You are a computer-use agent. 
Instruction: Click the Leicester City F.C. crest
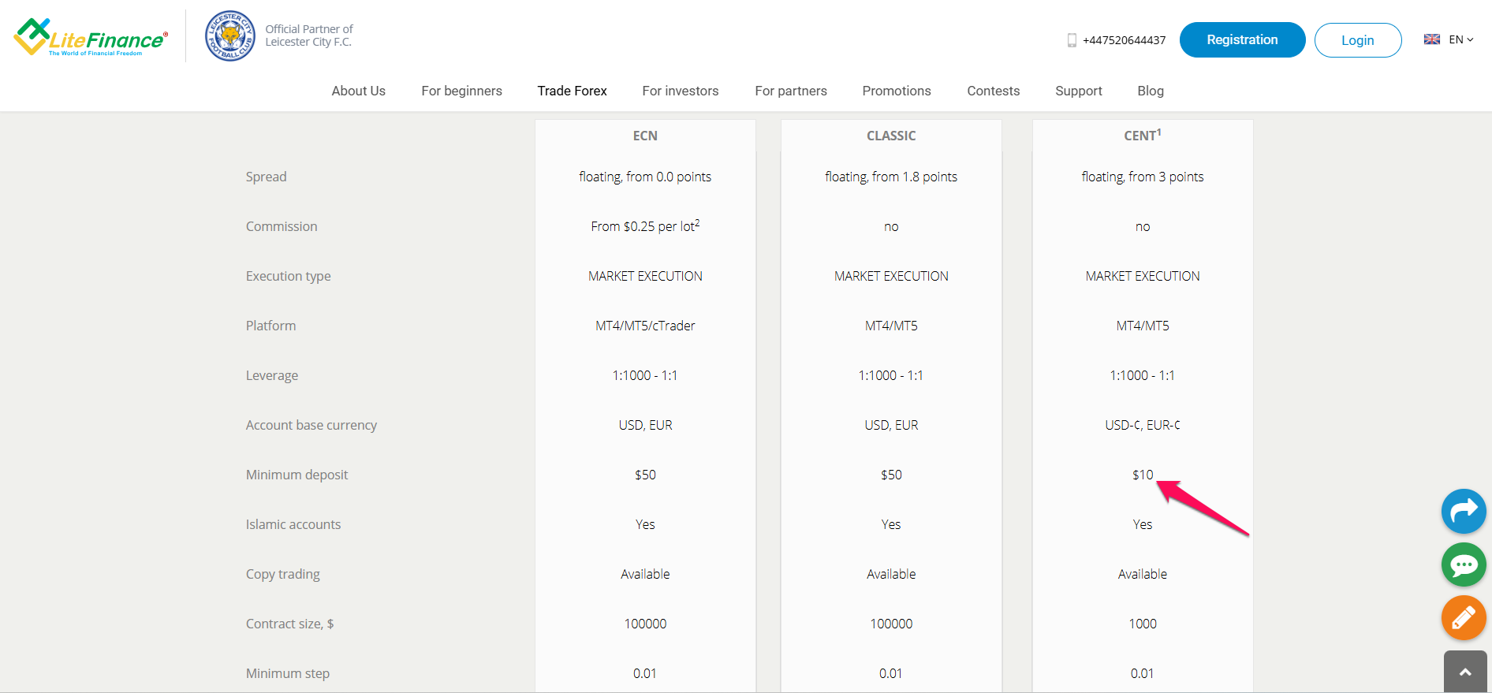click(229, 36)
